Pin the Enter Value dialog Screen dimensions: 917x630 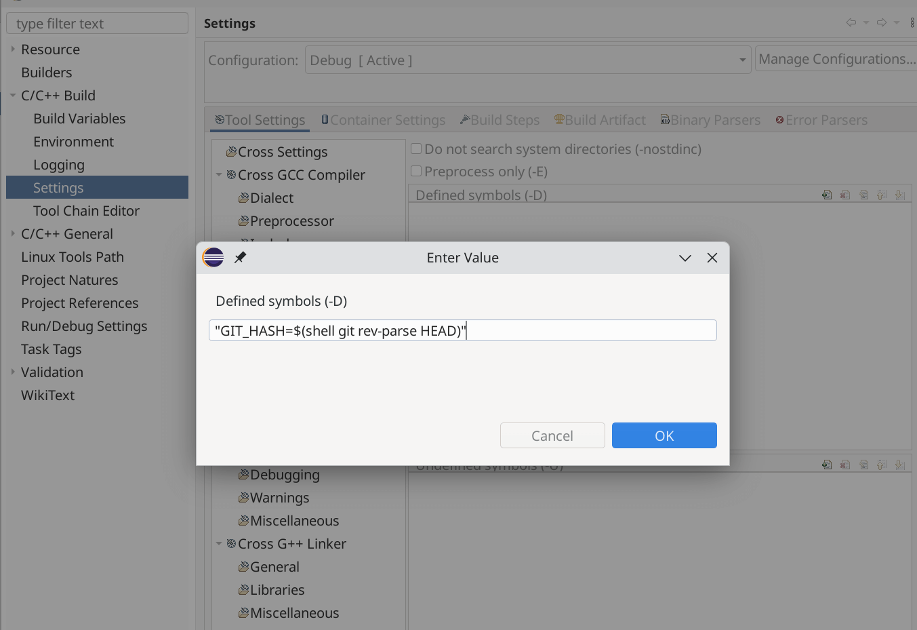pos(240,258)
